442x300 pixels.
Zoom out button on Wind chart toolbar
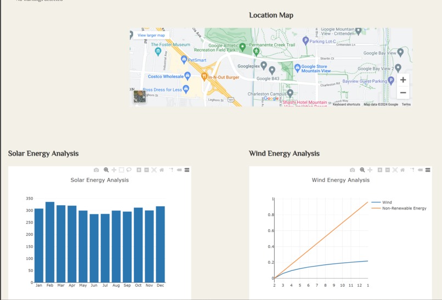387,170
